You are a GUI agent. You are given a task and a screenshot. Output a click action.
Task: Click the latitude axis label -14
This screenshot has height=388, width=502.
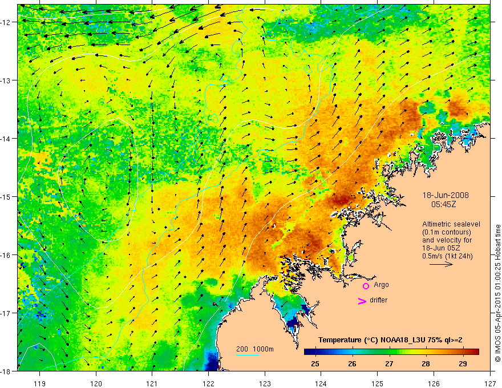tap(6, 139)
